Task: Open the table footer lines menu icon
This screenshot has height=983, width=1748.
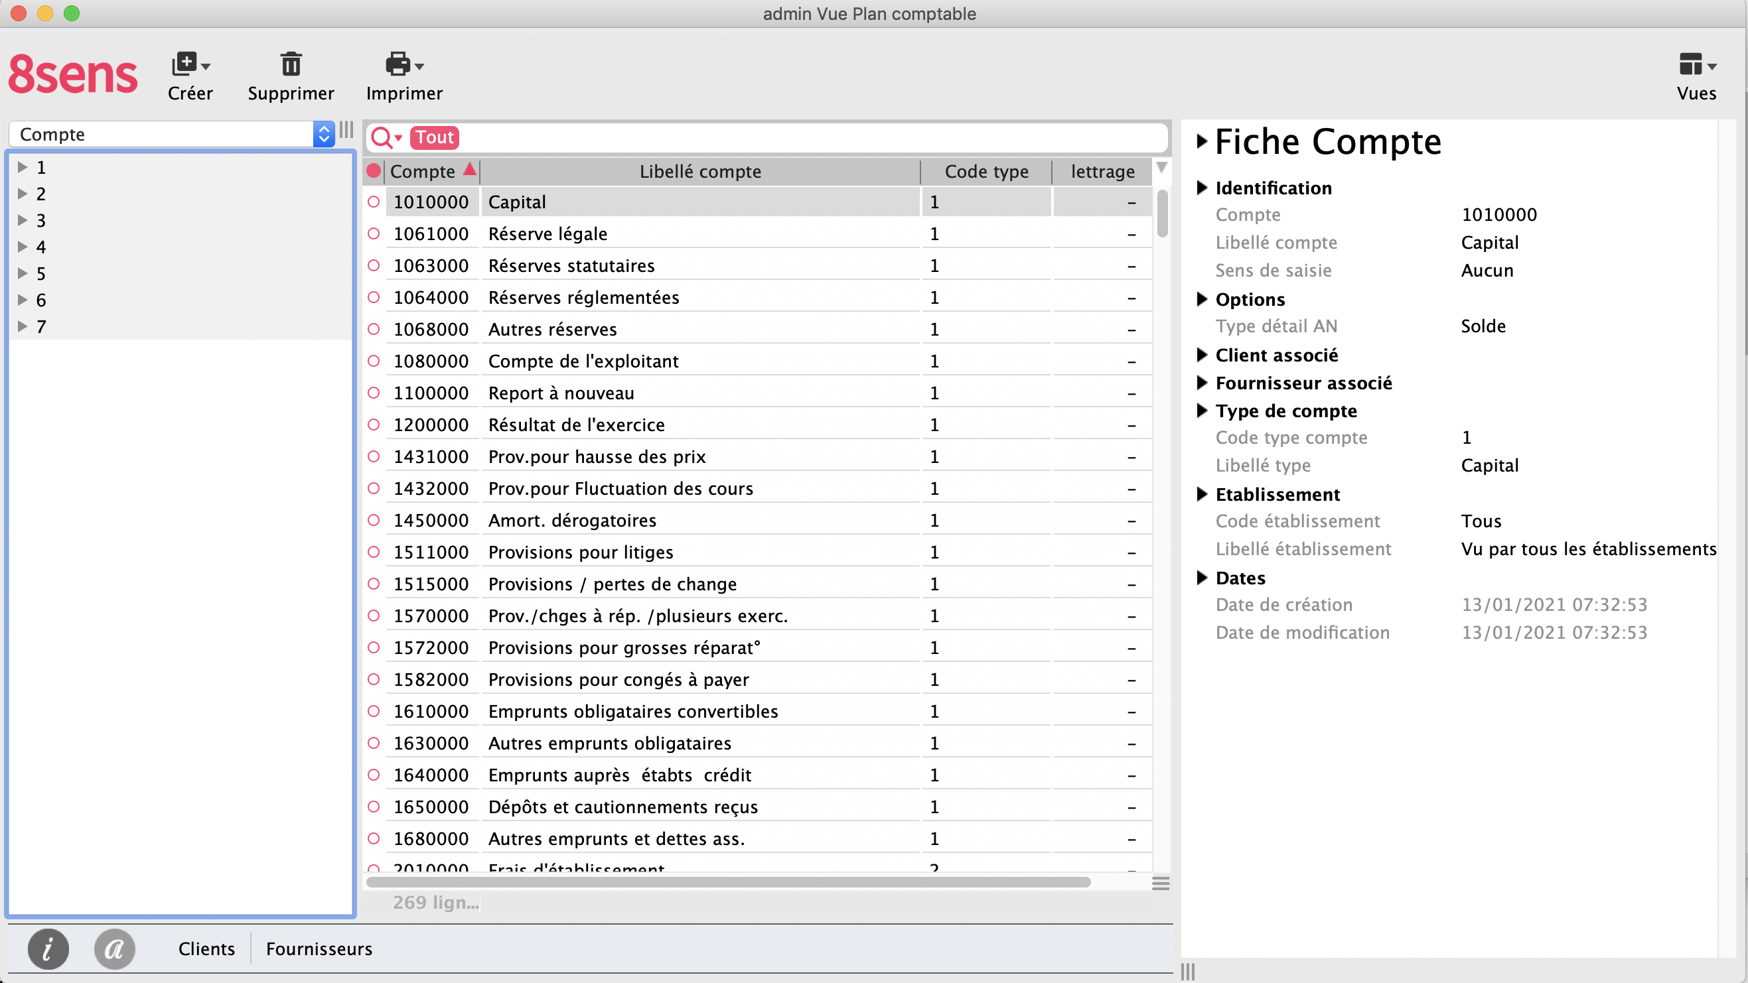Action: coord(1161,884)
